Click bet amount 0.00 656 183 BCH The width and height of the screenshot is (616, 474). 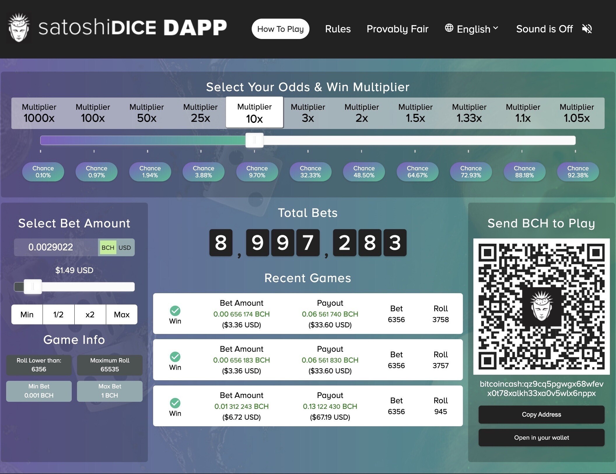(x=242, y=360)
